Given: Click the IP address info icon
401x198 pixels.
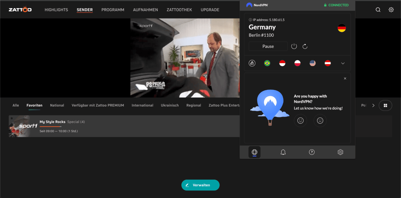Looking at the screenshot, I should [x=250, y=20].
